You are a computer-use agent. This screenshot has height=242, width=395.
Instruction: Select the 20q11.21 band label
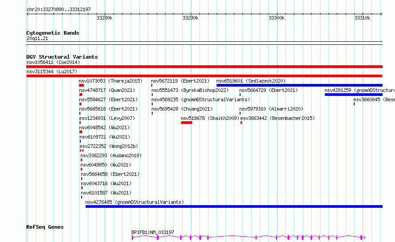(37, 38)
